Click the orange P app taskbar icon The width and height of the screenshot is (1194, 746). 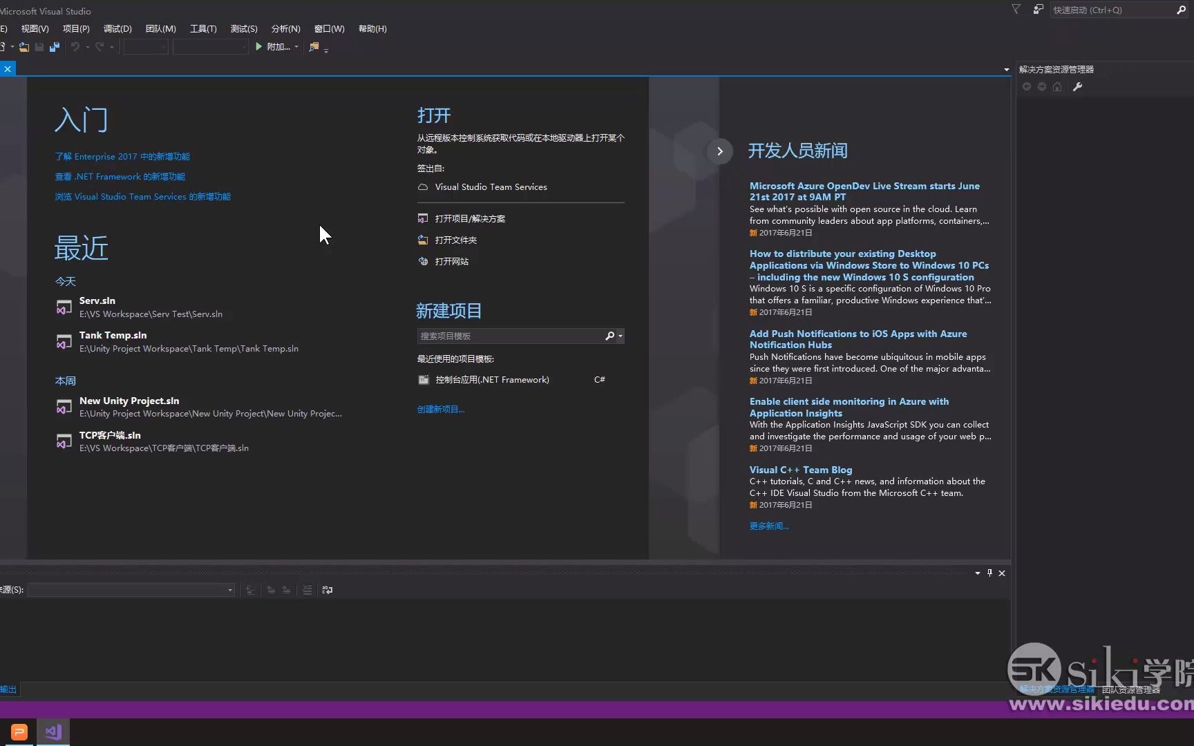19,731
